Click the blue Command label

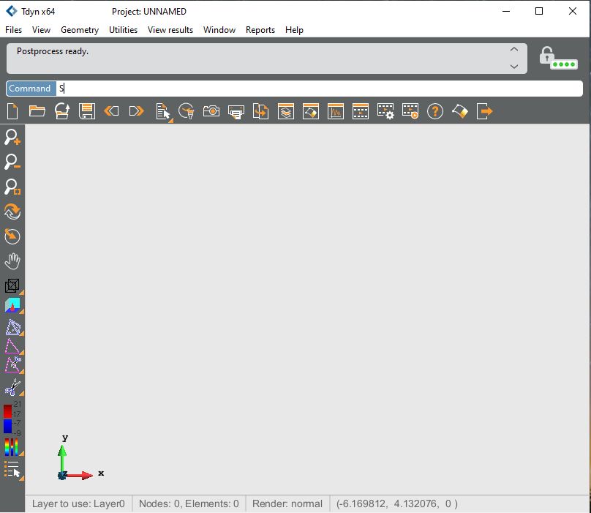31,89
